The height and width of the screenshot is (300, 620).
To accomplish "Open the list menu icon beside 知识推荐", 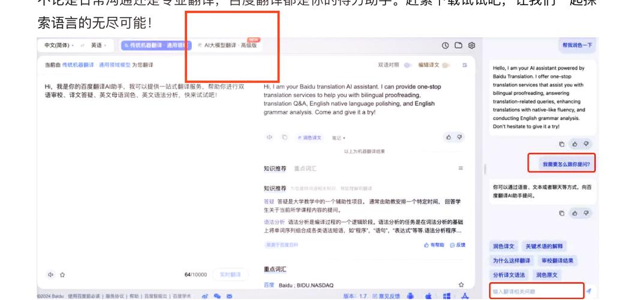I will pos(461,168).
